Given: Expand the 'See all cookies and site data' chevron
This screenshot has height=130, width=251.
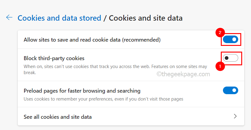Looking at the screenshot, I should tap(235, 116).
